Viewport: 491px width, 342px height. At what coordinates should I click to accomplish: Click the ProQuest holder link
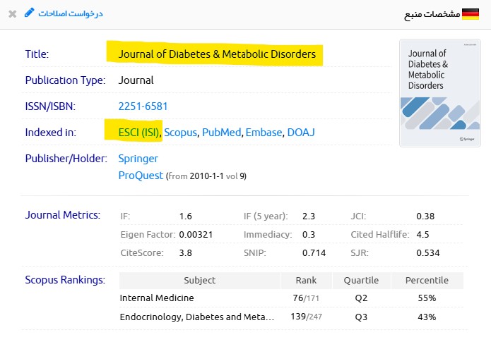pos(141,175)
